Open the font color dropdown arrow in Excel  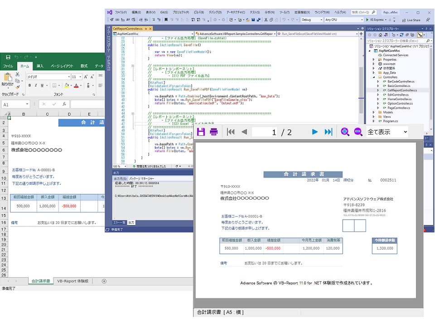point(81,86)
